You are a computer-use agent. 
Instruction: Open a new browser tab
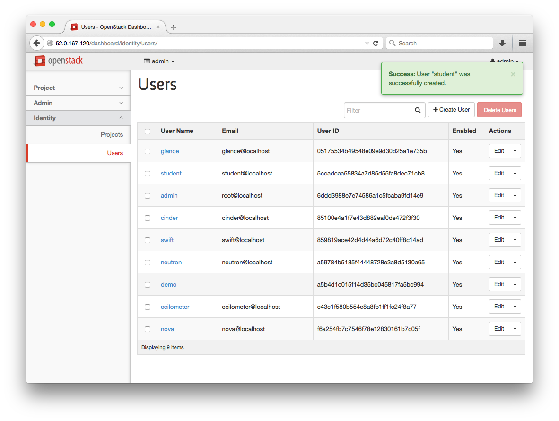pyautogui.click(x=173, y=27)
